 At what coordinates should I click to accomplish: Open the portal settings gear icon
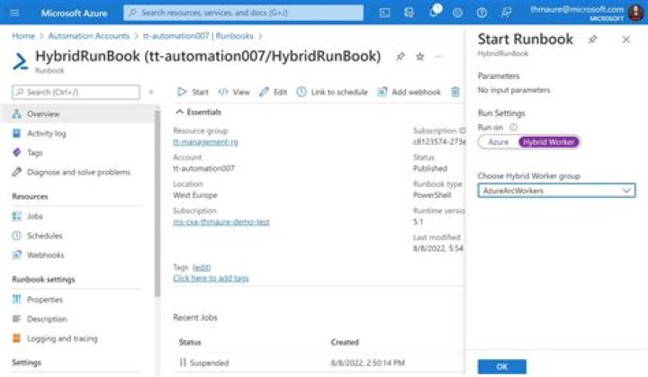pyautogui.click(x=457, y=13)
